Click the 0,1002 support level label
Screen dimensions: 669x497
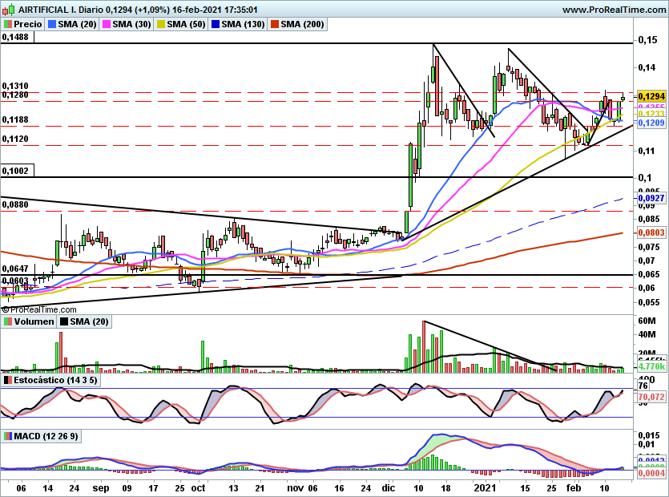point(15,172)
